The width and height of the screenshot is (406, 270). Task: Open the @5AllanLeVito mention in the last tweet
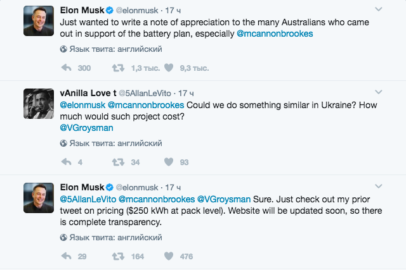89,199
